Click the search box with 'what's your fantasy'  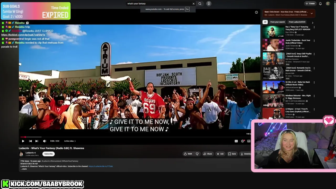tap(159, 4)
